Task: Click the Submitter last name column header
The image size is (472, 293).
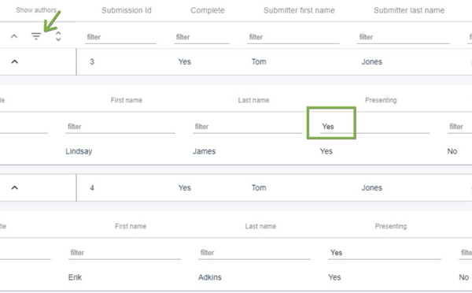Action: click(409, 10)
